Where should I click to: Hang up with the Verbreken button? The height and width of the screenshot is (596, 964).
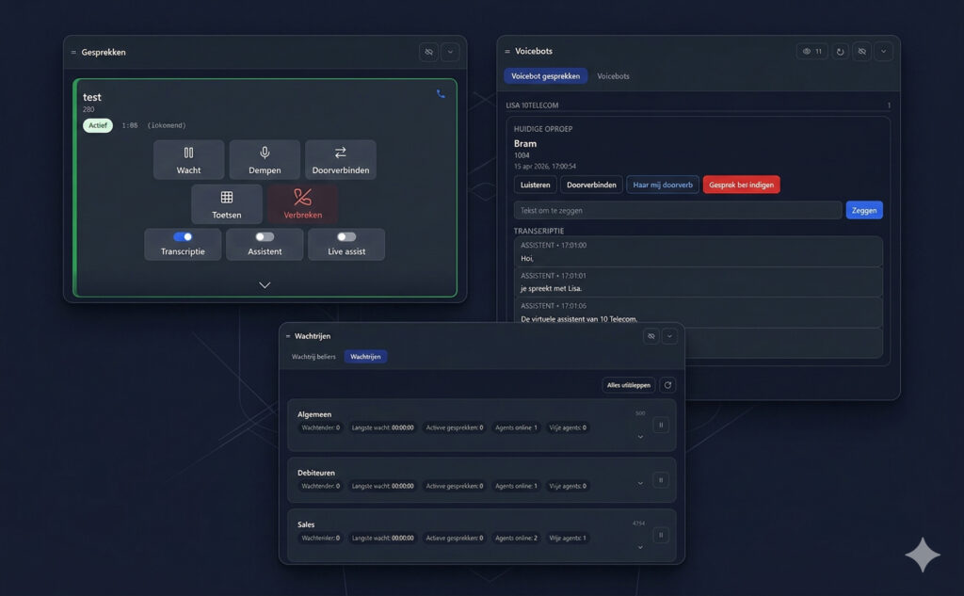click(302, 203)
